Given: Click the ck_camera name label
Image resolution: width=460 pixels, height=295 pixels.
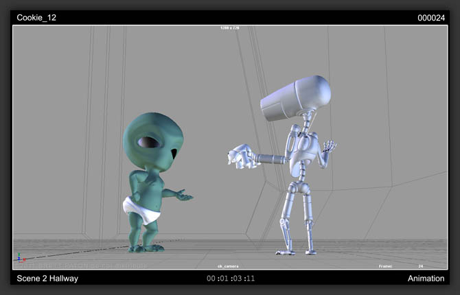Looking at the screenshot, I should [228, 265].
